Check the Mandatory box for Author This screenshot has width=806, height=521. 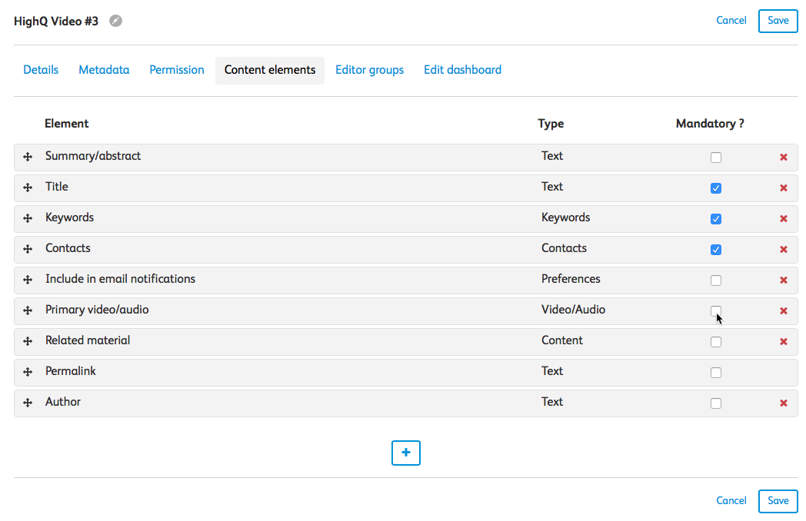pyautogui.click(x=716, y=403)
